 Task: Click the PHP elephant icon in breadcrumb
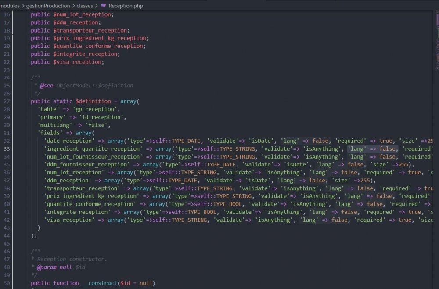(103, 6)
